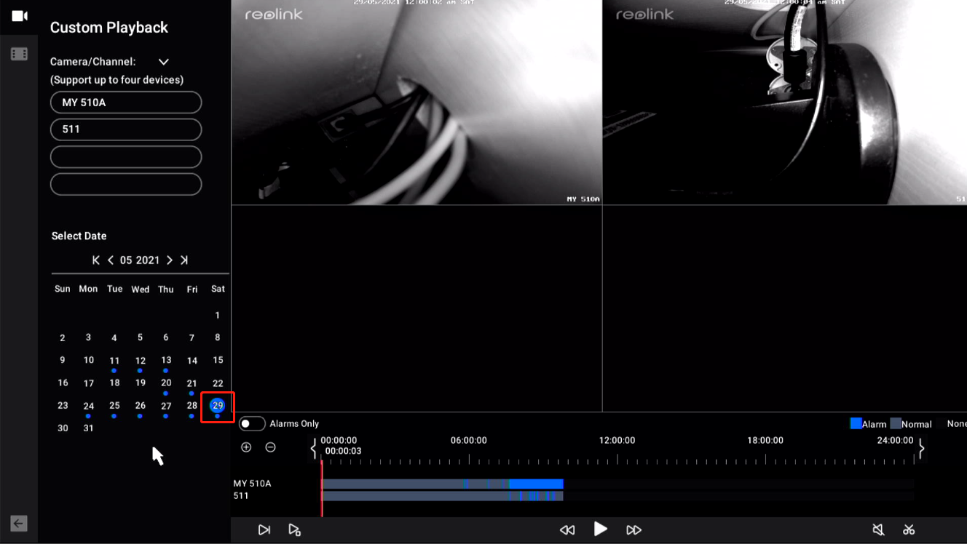The width and height of the screenshot is (967, 544).
Task: Fast forward the playback
Action: pos(634,530)
